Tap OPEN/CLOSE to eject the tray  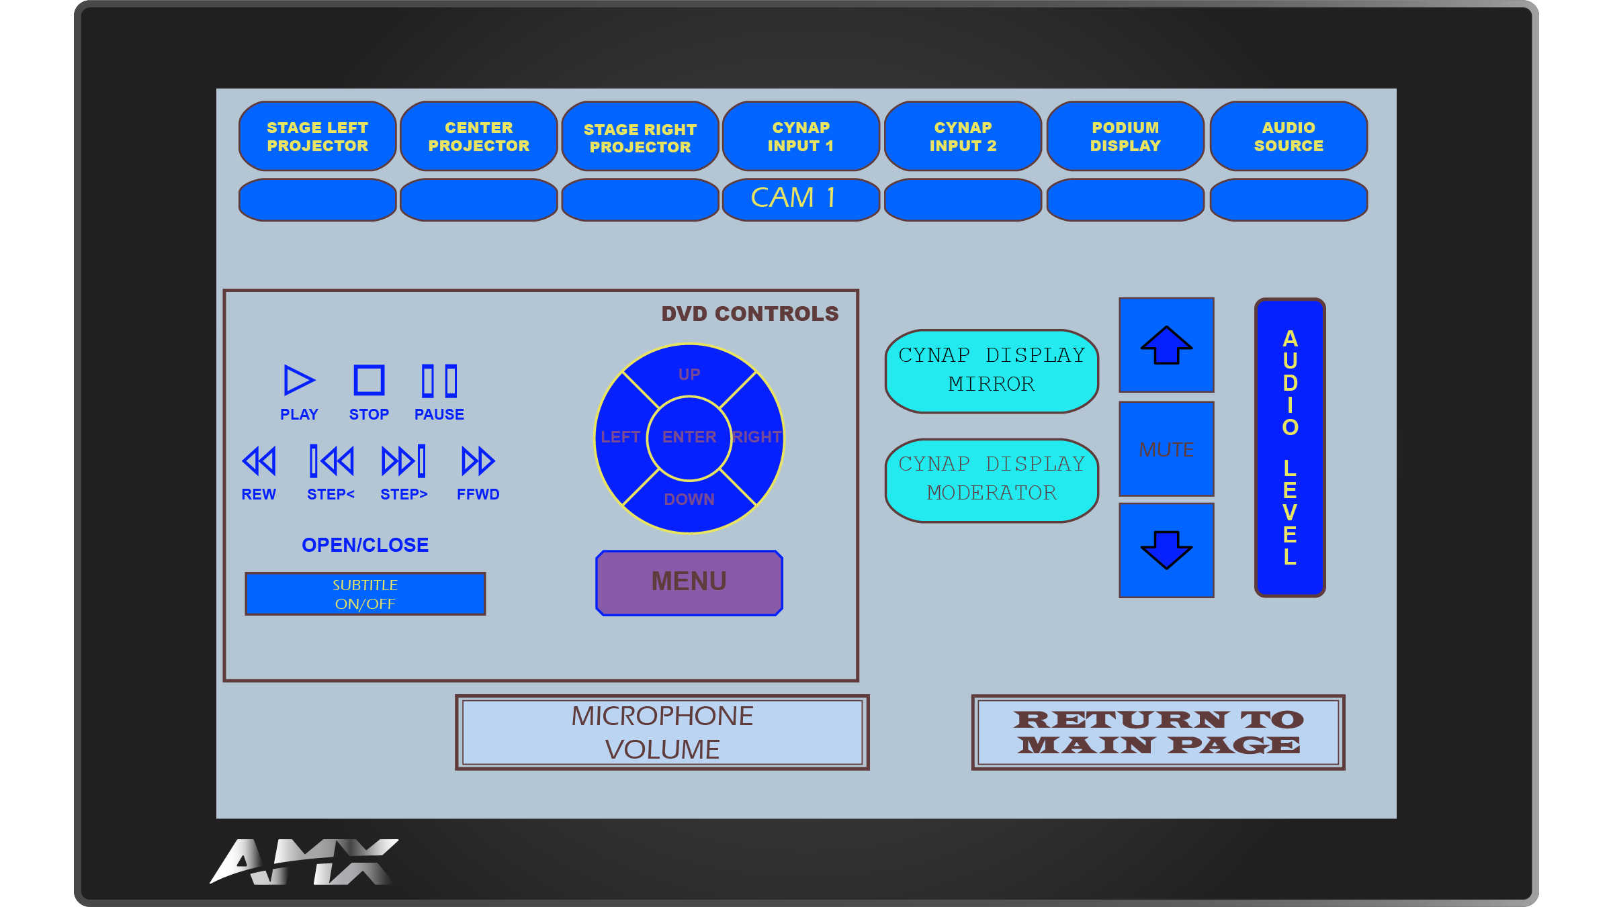tap(365, 545)
